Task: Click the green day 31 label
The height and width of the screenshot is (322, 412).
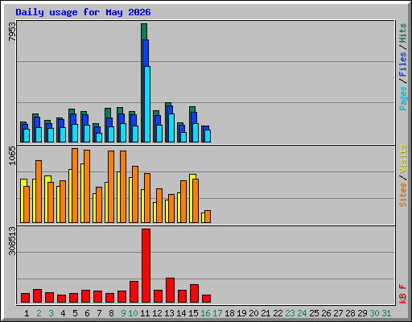Action: click(386, 313)
